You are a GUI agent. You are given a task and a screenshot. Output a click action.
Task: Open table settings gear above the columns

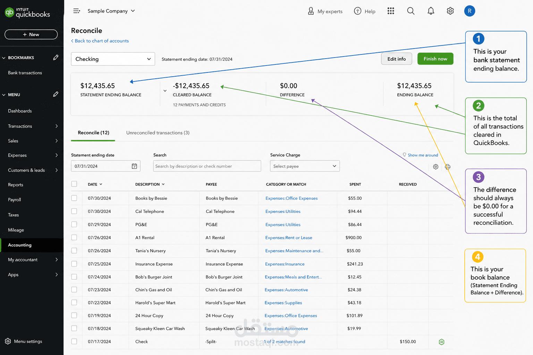click(435, 167)
